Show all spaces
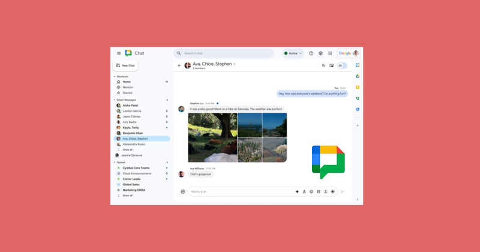Viewport: 480px width, 252px height. click(x=127, y=196)
